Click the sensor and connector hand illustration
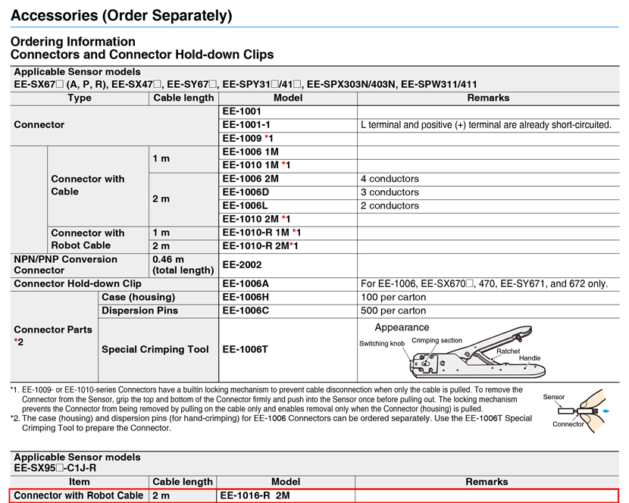Image resolution: width=629 pixels, height=503 pixels. click(575, 411)
